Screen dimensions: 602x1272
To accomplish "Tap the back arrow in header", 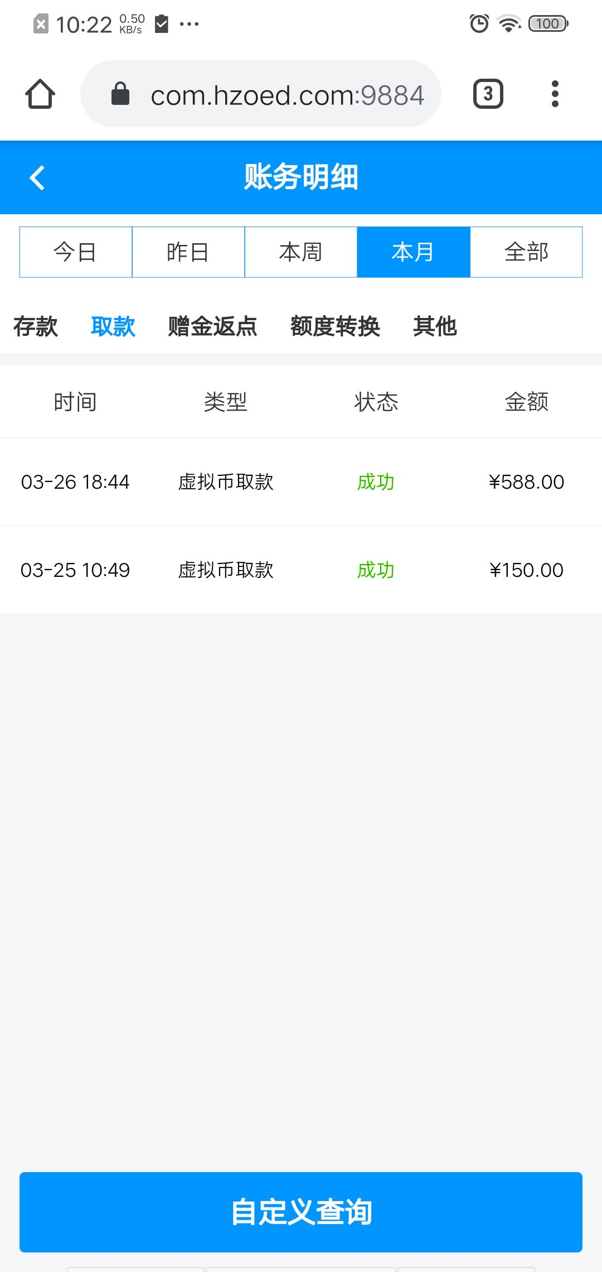I will pos(37,178).
